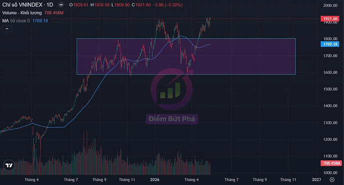Image resolution: width=344 pixels, height=185 pixels.
Task: Click the open value O1928.61 in the header
Action: tap(78, 5)
